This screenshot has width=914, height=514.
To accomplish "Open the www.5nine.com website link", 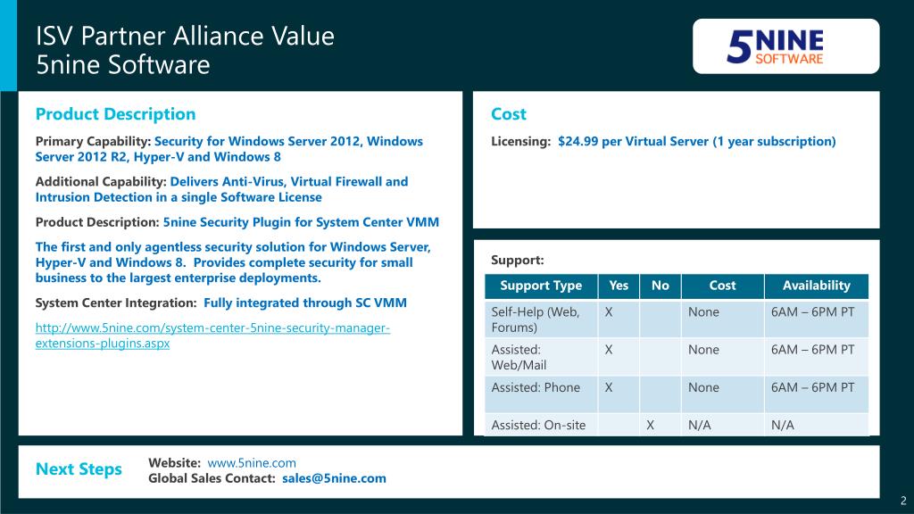I will click(252, 463).
